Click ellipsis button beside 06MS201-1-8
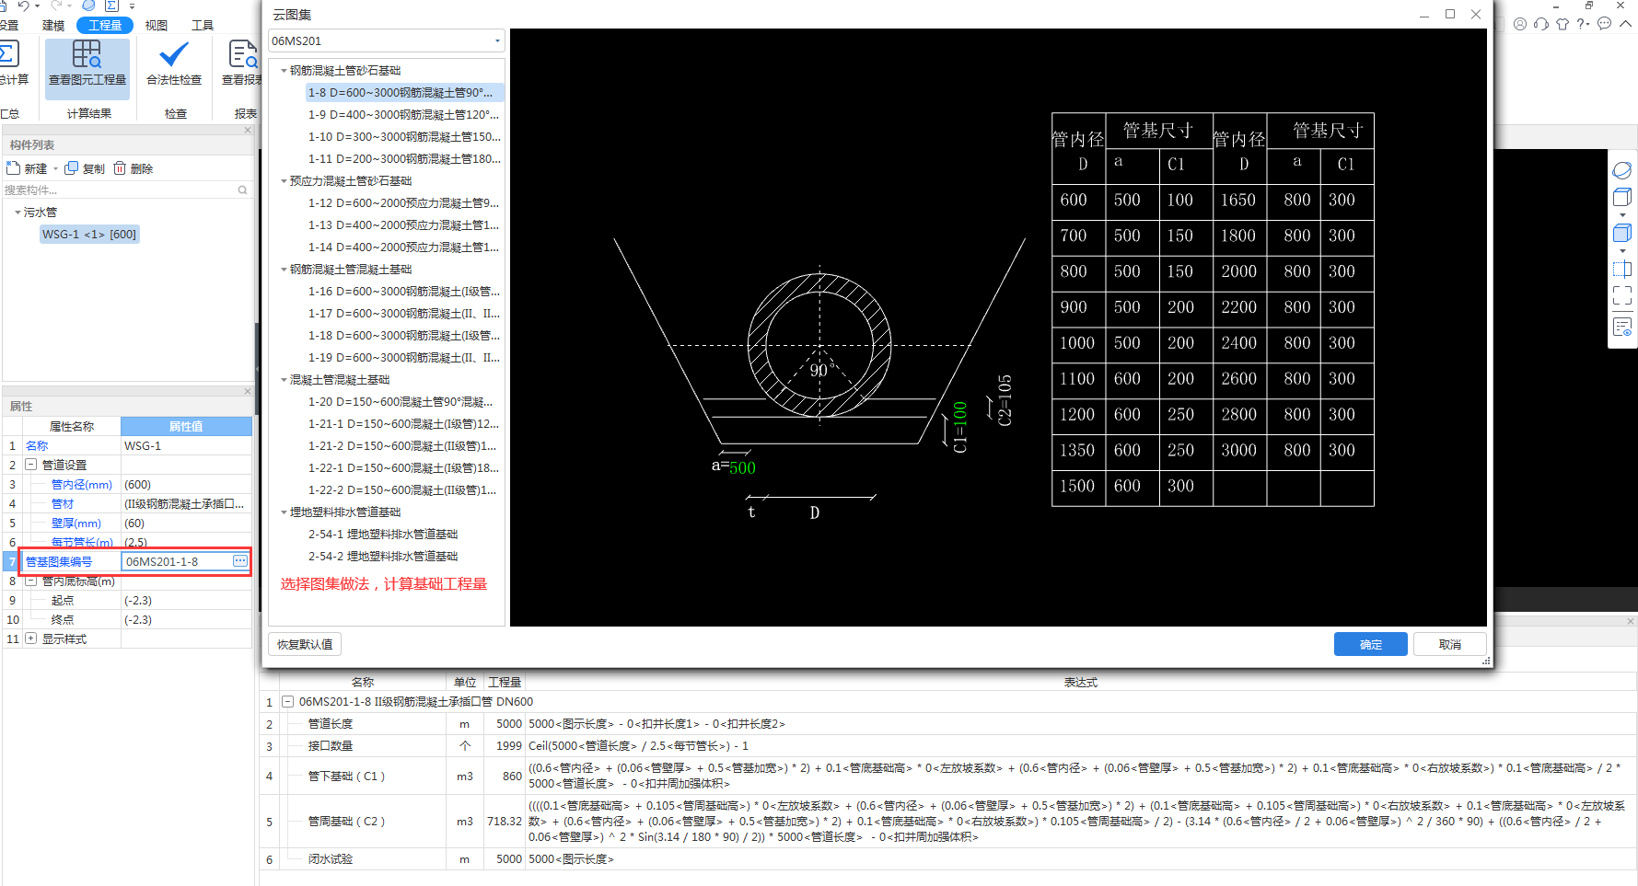Image resolution: width=1638 pixels, height=886 pixels. tap(240, 560)
